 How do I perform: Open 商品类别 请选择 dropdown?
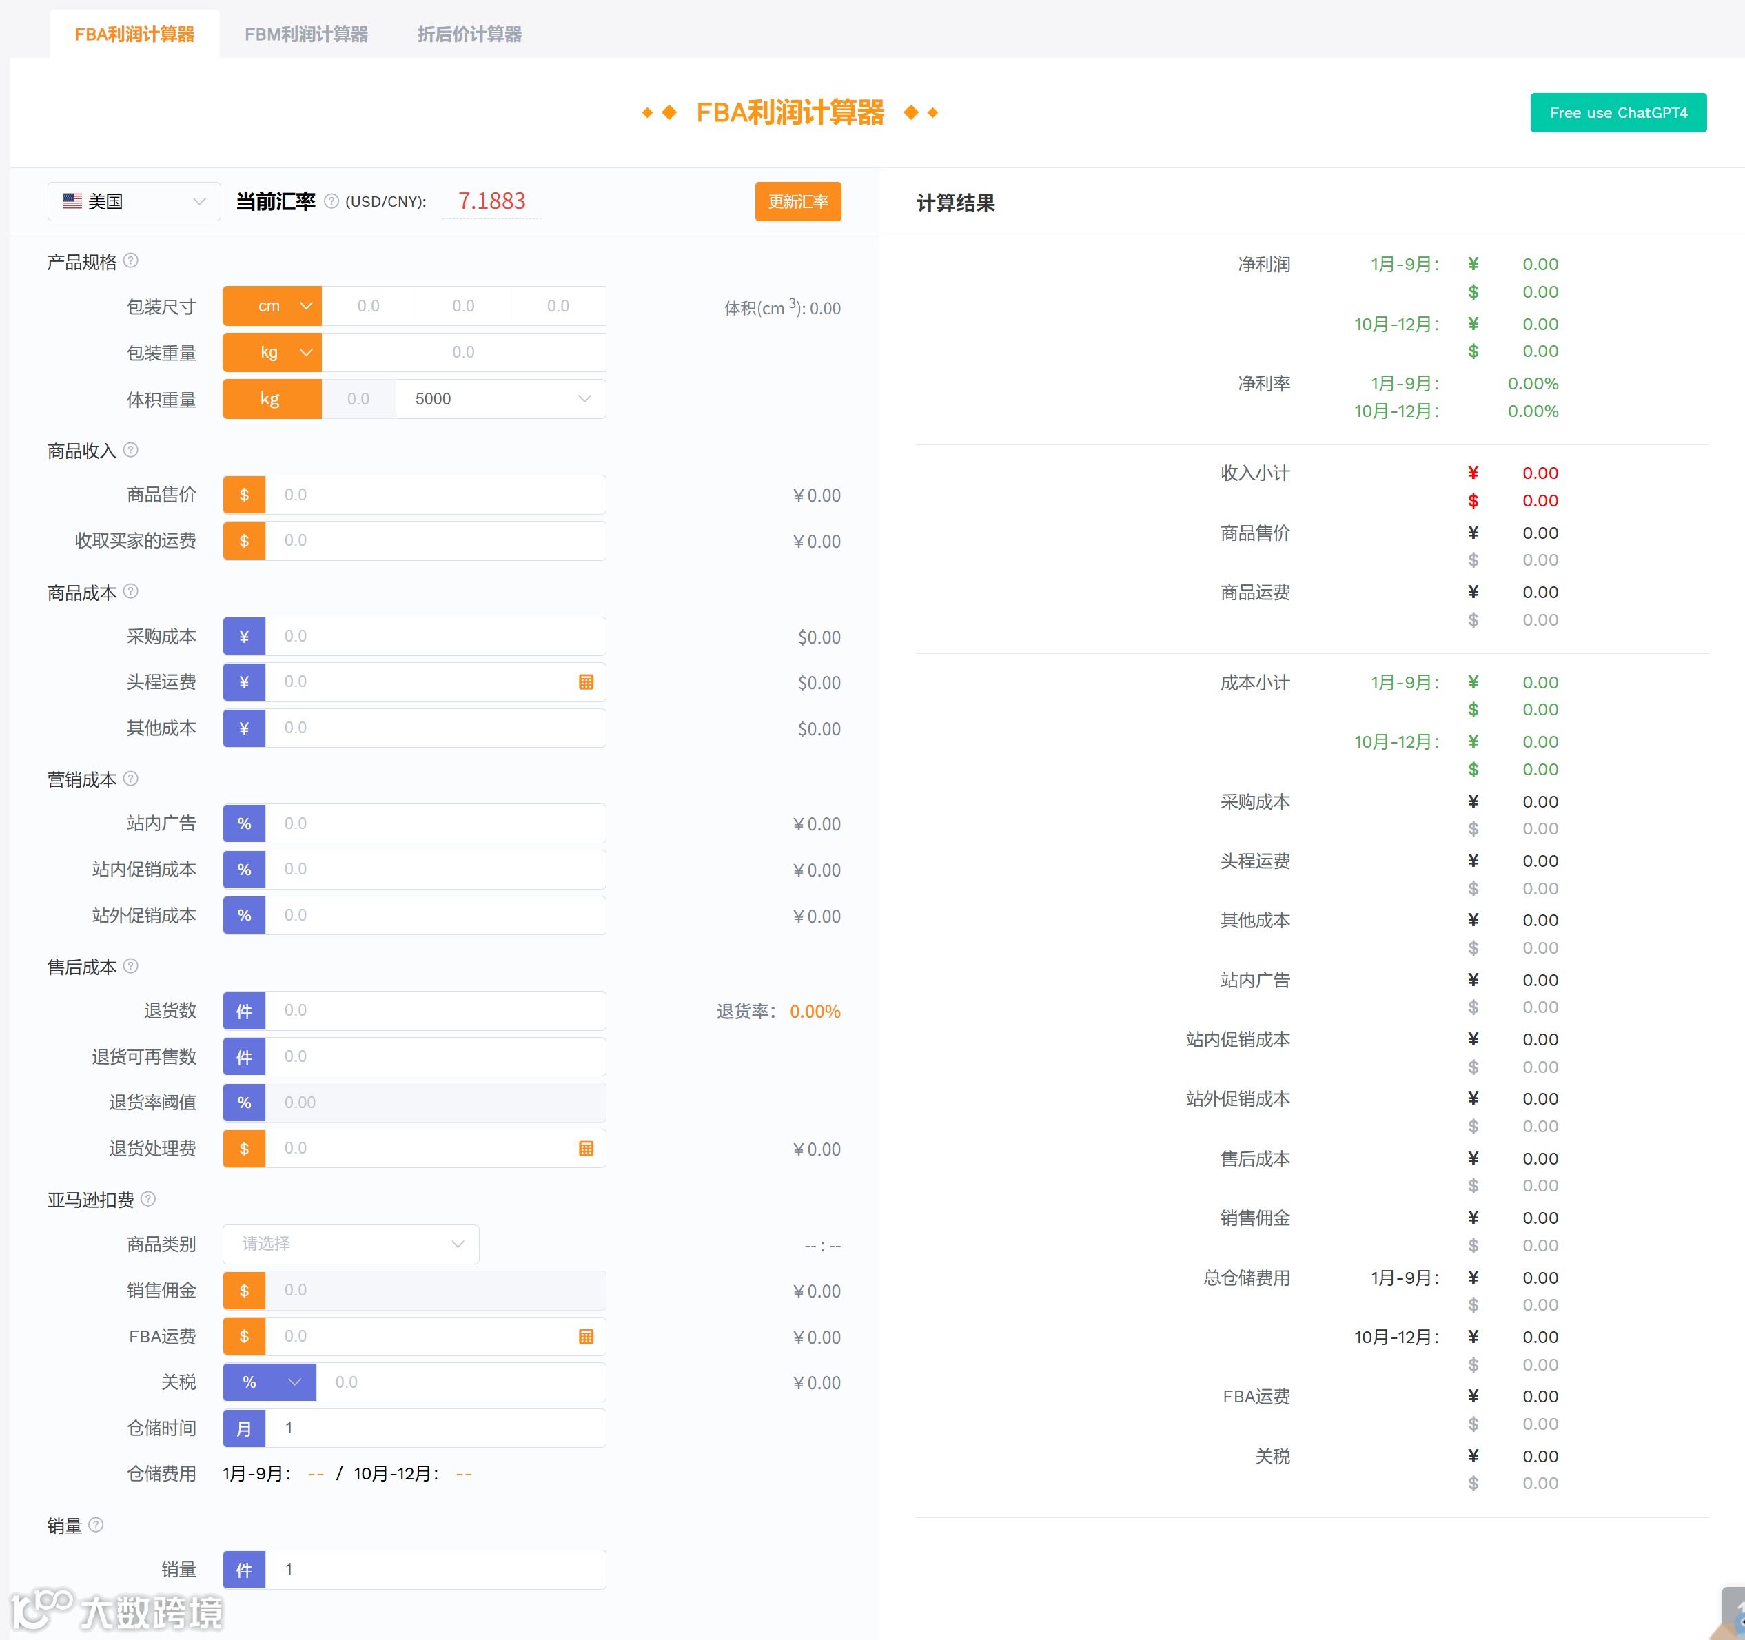pos(351,1244)
